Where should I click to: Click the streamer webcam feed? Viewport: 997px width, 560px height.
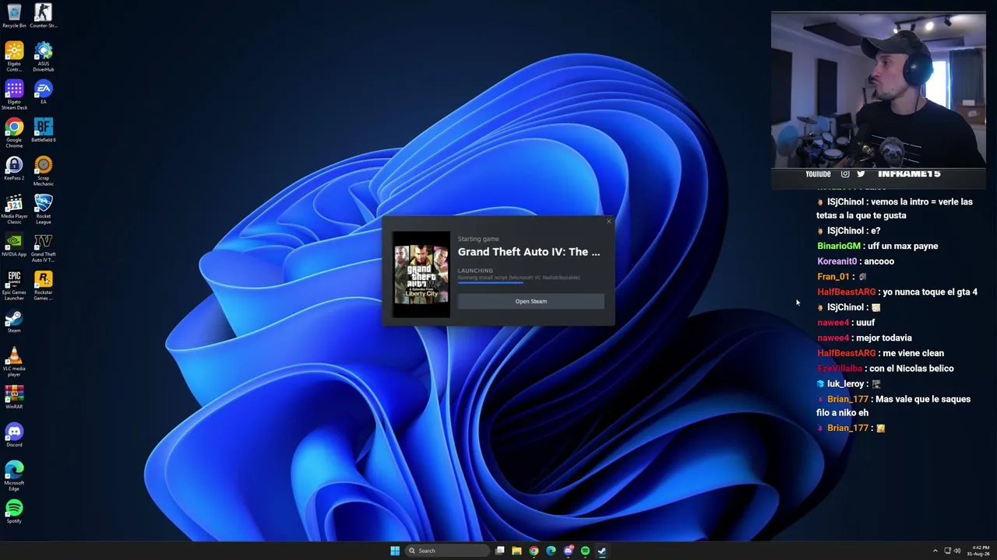pos(879,89)
